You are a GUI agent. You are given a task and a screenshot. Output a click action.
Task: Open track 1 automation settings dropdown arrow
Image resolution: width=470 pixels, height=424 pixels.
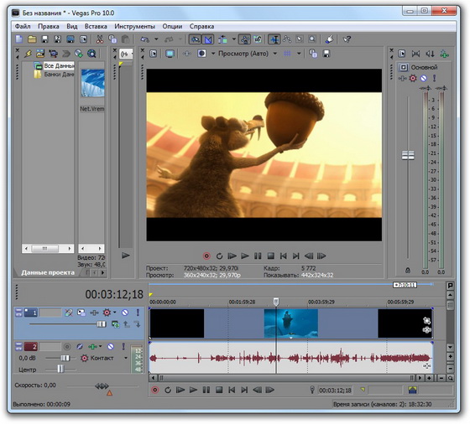pyautogui.click(x=114, y=313)
